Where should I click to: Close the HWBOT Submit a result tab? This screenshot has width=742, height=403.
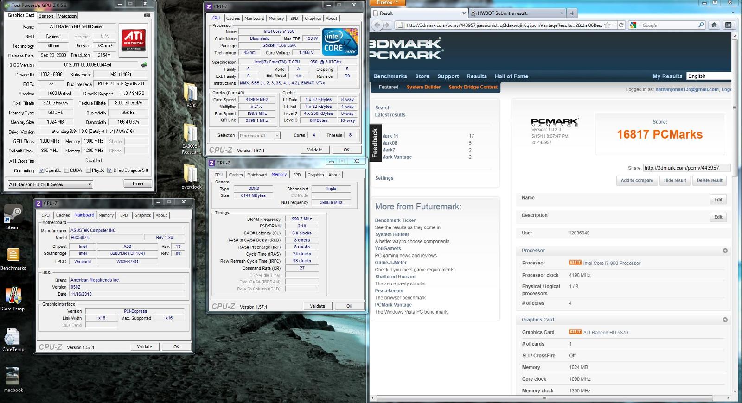click(562, 13)
